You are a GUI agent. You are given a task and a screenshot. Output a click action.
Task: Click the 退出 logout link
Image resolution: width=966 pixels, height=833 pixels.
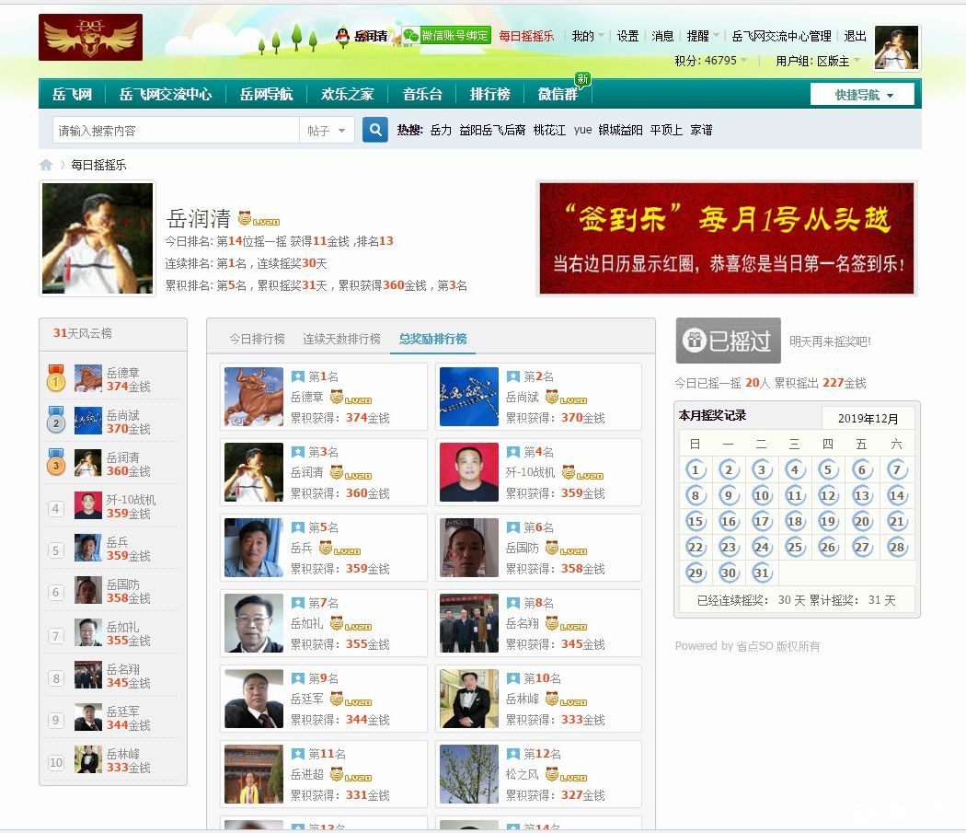coord(855,36)
